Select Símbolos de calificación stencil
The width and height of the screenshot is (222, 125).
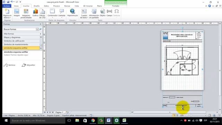point(21,41)
